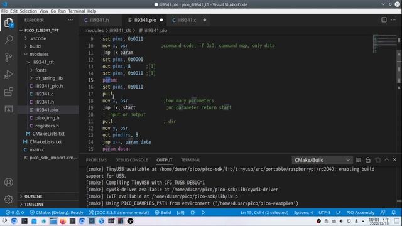Open the Manage gear settings icon
402x226 pixels.
[x=8, y=199]
